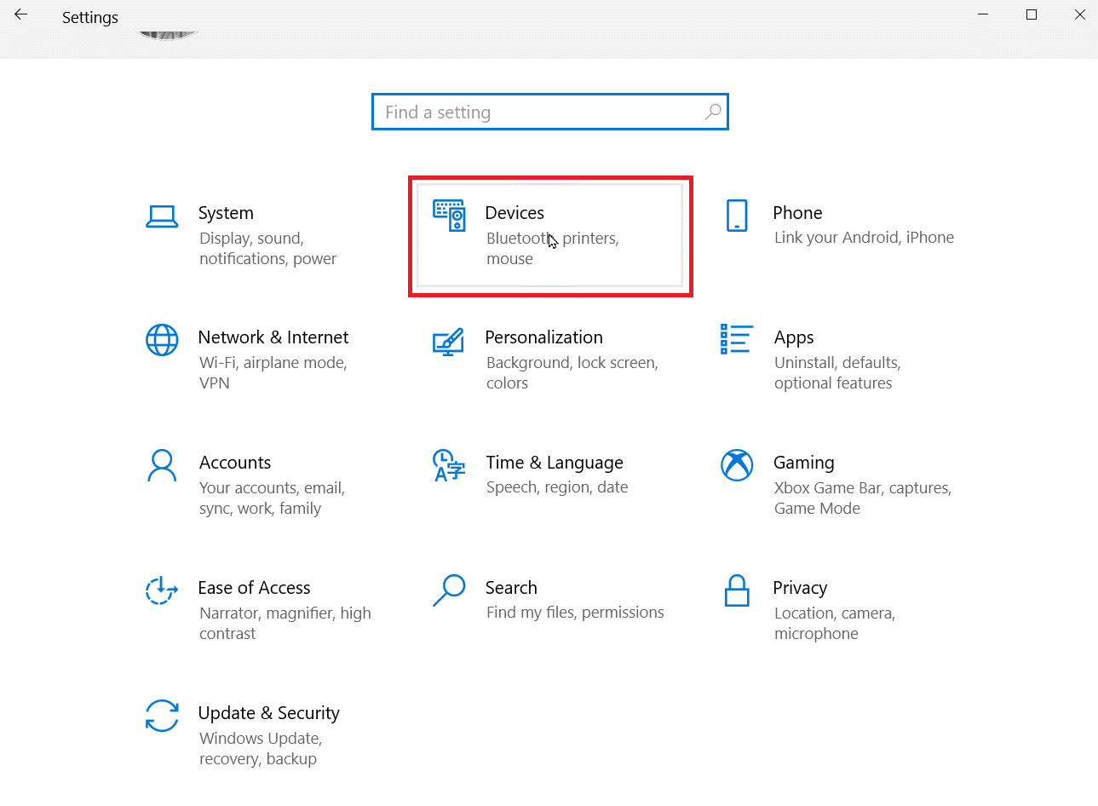The height and width of the screenshot is (806, 1098).
Task: Select the Accounts person icon
Action: (162, 465)
